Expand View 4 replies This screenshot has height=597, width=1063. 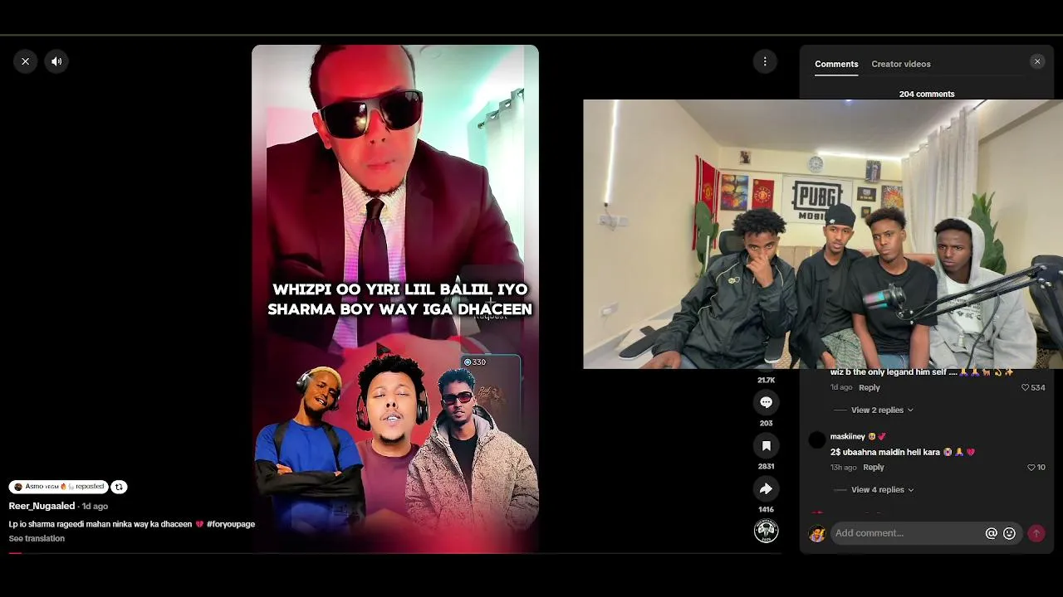coord(882,489)
